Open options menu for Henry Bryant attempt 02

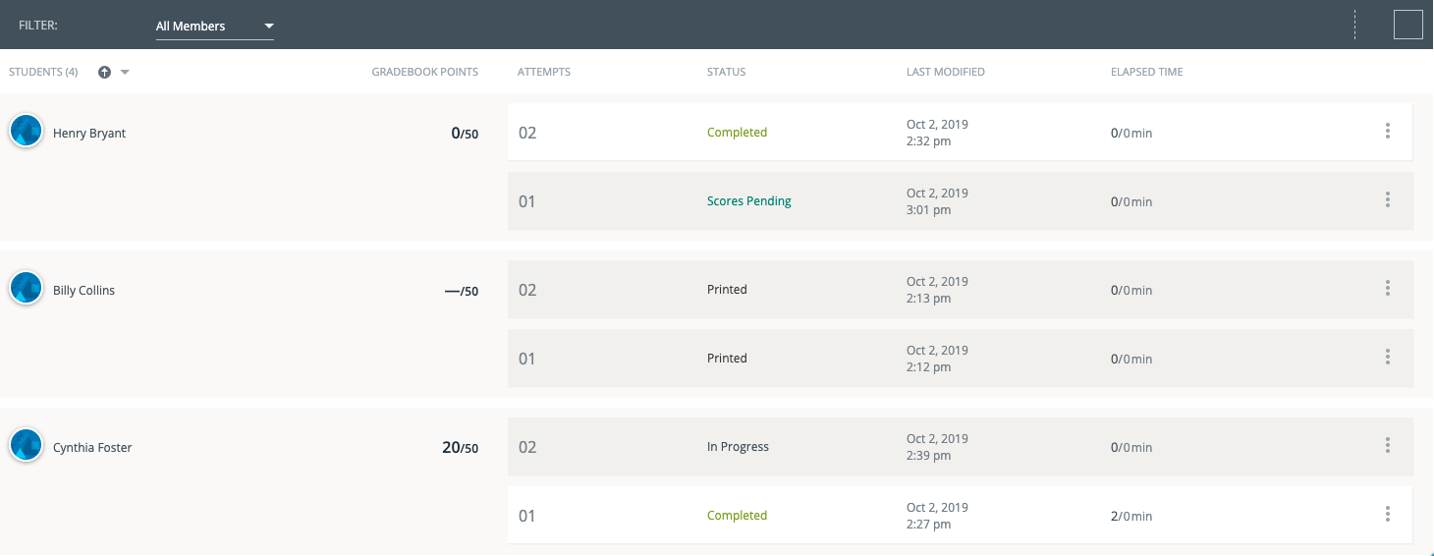[x=1387, y=132]
